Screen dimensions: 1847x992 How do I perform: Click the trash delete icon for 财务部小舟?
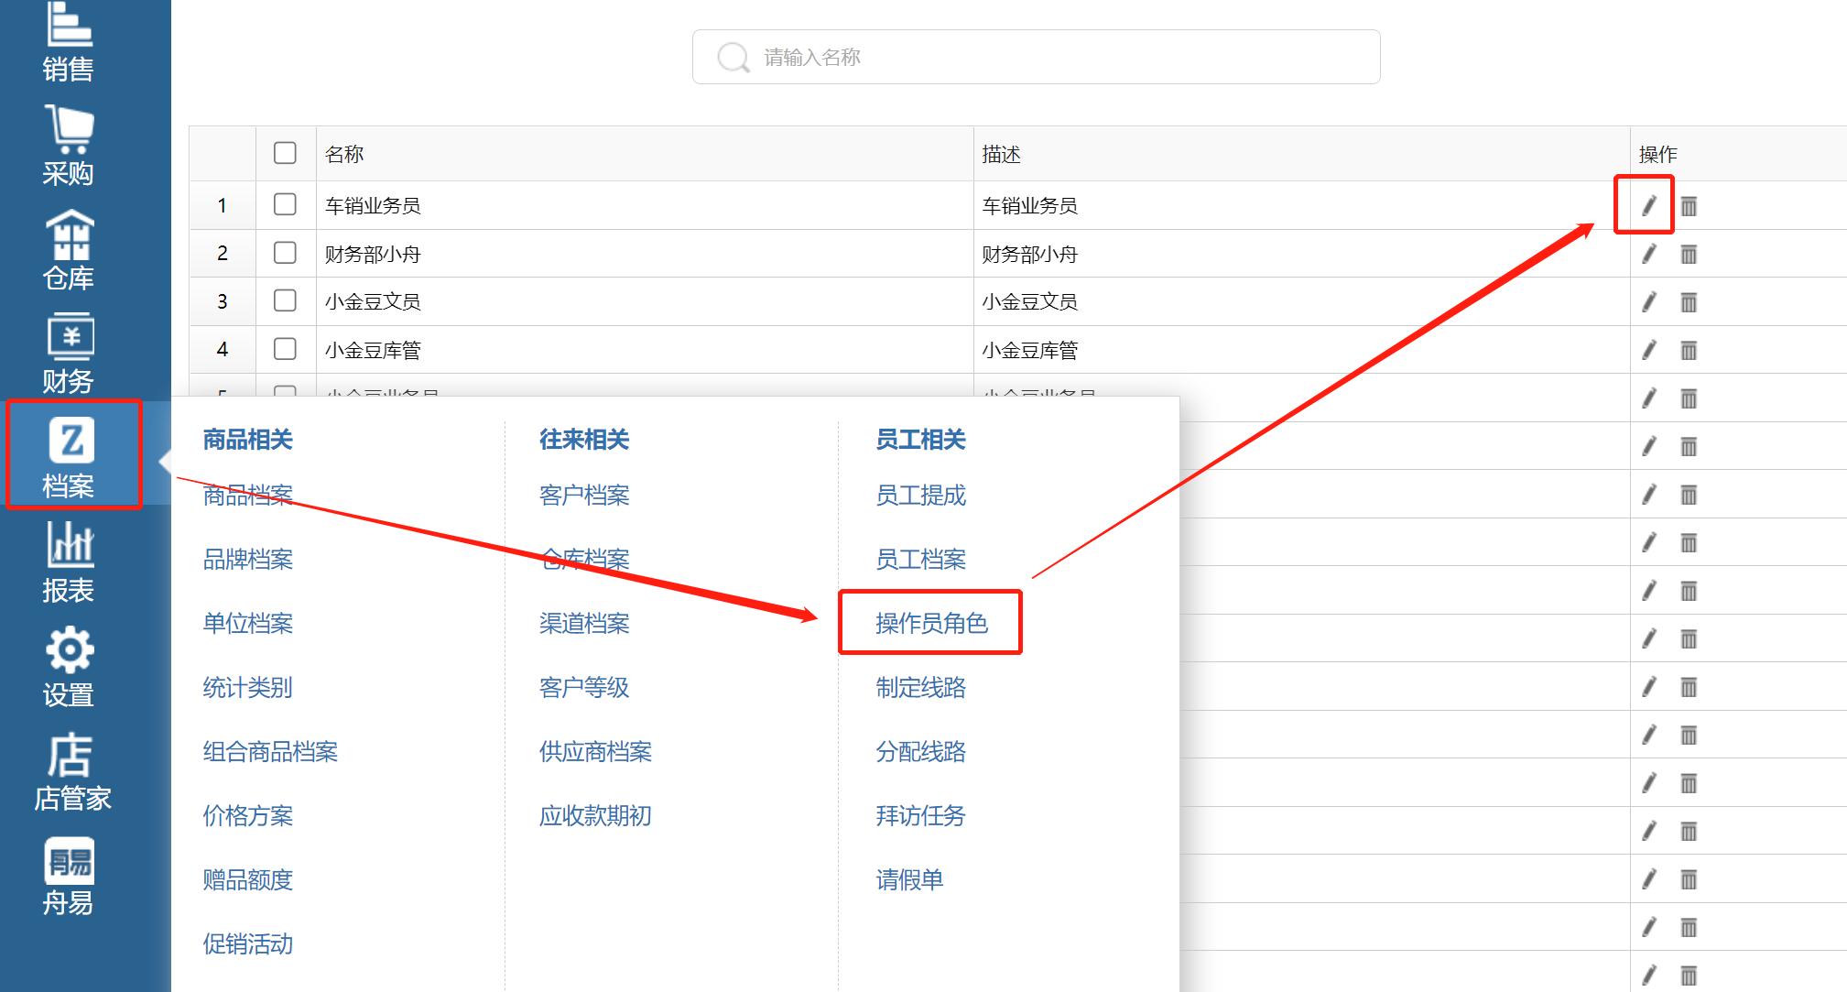tap(1689, 254)
